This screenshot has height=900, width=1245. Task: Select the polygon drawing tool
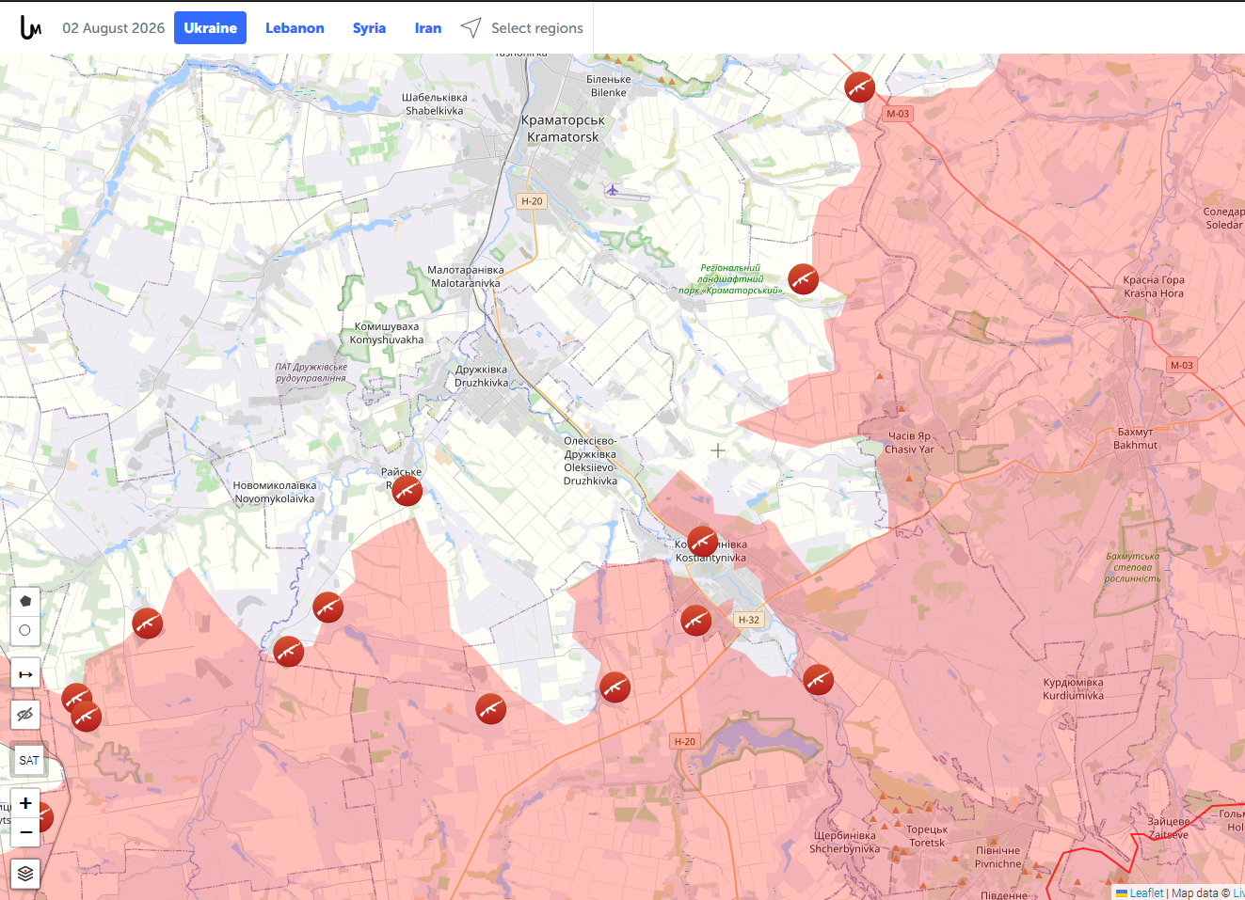pyautogui.click(x=25, y=601)
